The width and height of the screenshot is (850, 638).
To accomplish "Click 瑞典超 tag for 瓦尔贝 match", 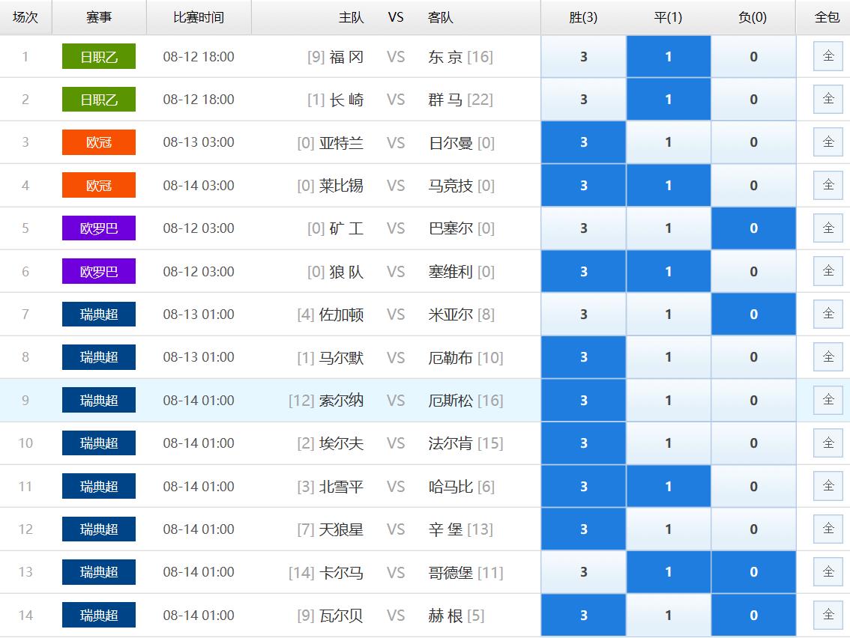I will coord(99,616).
